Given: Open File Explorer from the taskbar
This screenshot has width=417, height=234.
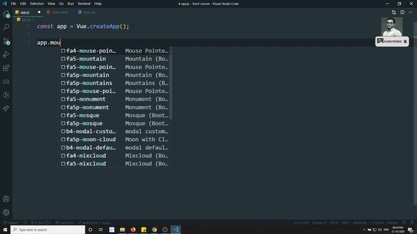Looking at the screenshot, I should (x=122, y=229).
